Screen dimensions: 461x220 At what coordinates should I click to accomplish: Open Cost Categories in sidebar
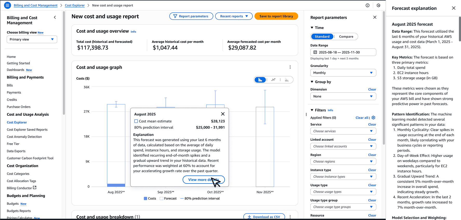click(x=18, y=174)
